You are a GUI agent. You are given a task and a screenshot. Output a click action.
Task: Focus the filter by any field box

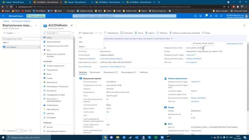(21, 39)
